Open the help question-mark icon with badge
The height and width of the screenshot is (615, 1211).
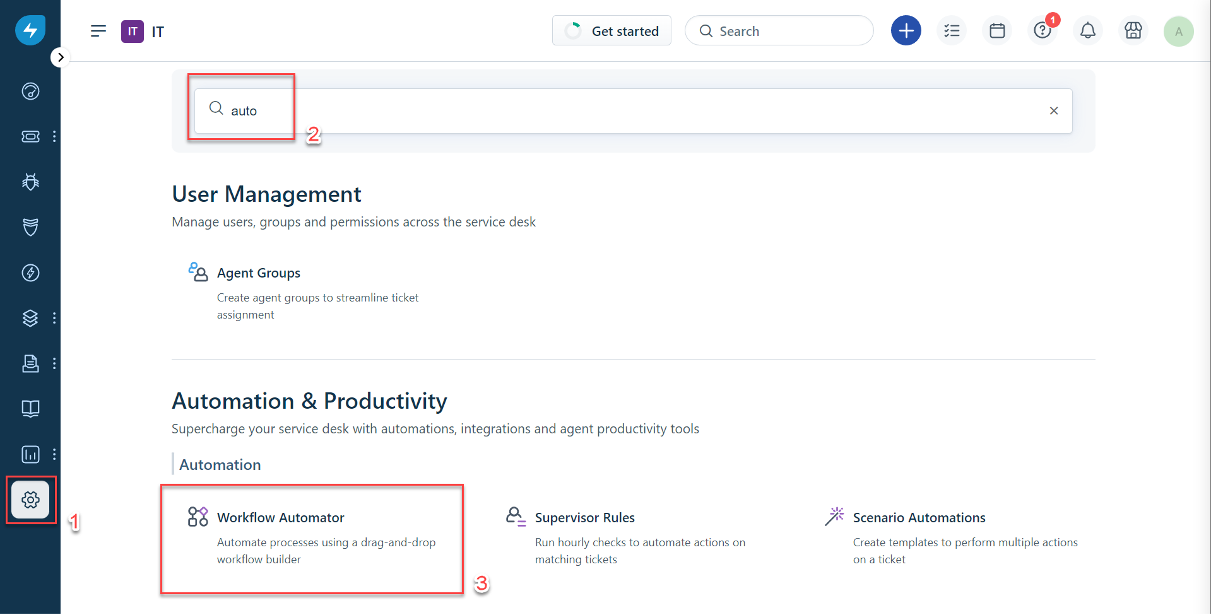pyautogui.click(x=1042, y=30)
